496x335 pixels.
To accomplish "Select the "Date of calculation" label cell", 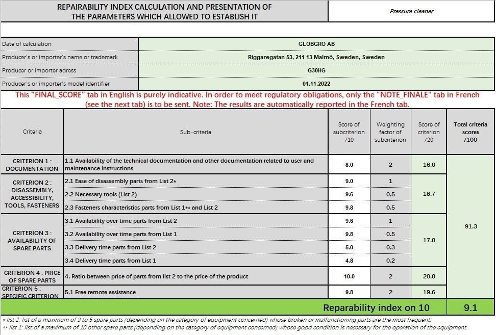I will (x=69, y=44).
